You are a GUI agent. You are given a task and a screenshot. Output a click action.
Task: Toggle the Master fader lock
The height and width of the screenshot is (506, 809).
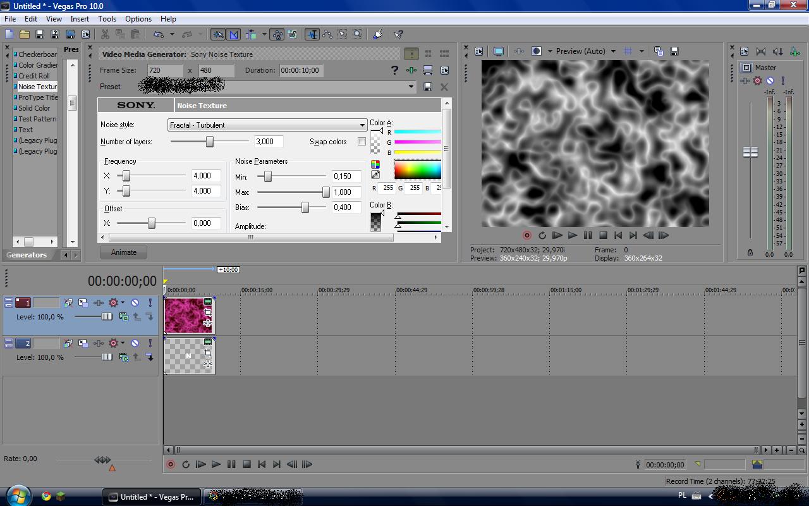coord(750,252)
